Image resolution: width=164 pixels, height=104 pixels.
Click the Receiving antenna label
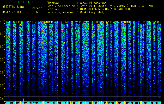[60, 12]
